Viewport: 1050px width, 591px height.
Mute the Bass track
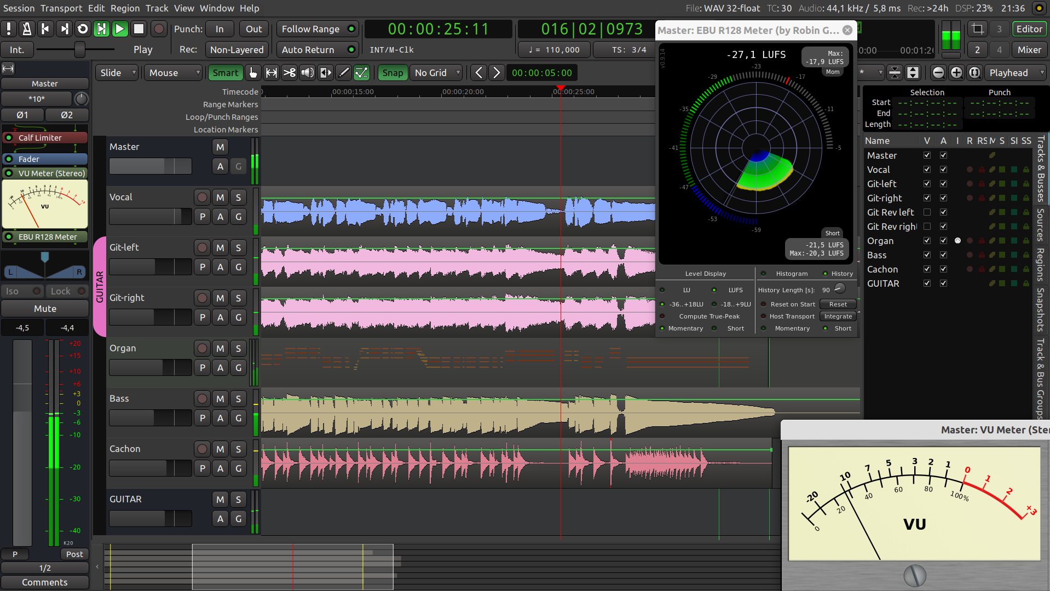click(220, 399)
